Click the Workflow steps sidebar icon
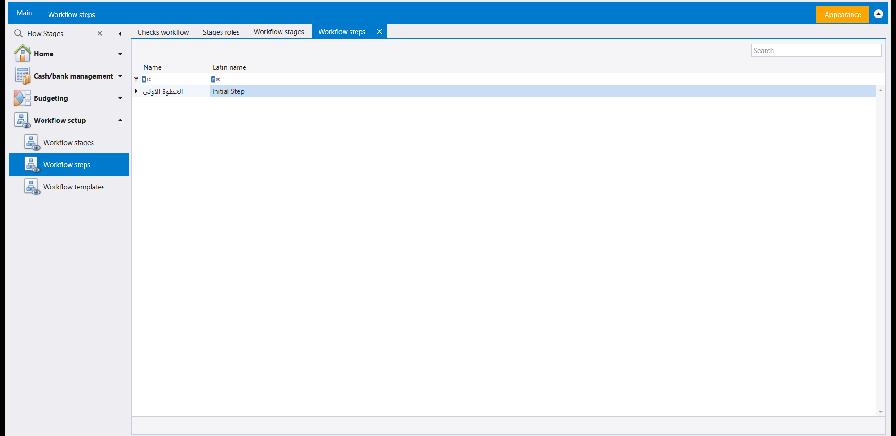Image resolution: width=896 pixels, height=436 pixels. pyautogui.click(x=32, y=164)
